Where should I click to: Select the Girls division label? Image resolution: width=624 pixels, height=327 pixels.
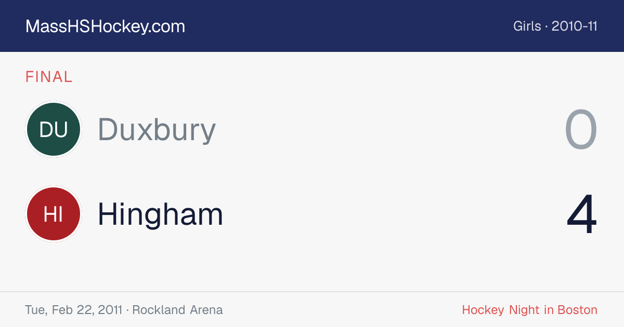[527, 26]
